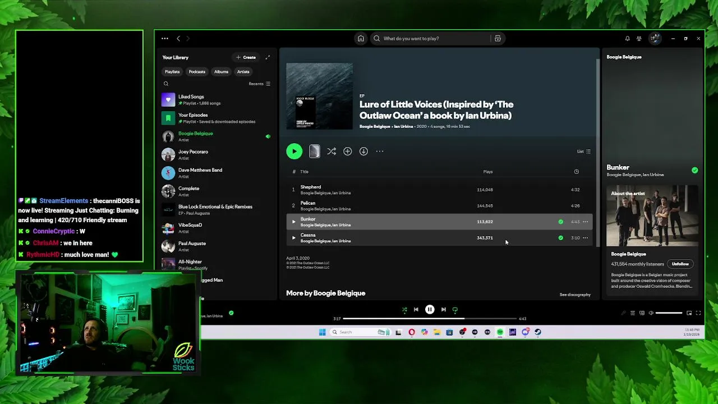Viewport: 718px width, 404px height.
Task: Search within Your Library
Action: click(x=166, y=84)
